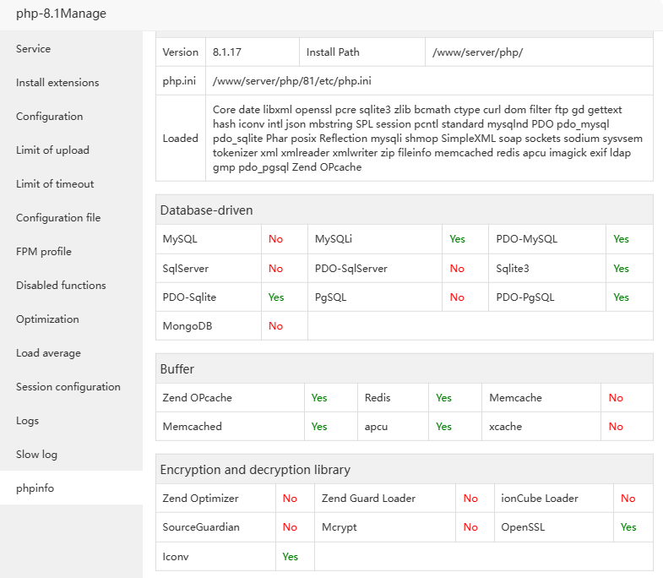Image resolution: width=663 pixels, height=578 pixels.
Task: Show the Logs section
Action: [x=28, y=421]
